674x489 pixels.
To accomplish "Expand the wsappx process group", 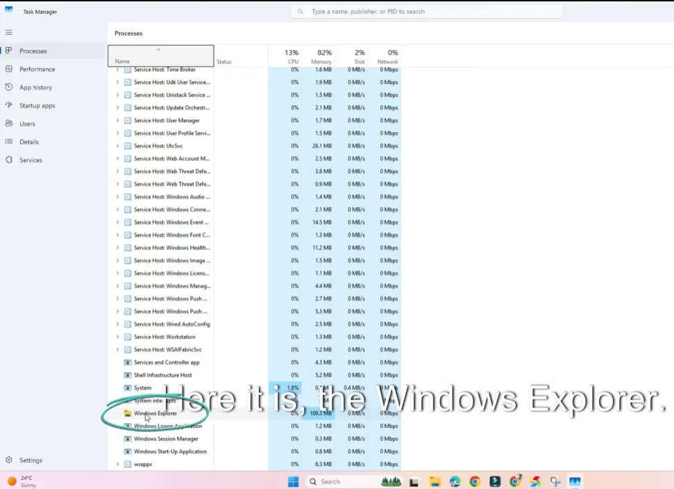I will coord(117,464).
